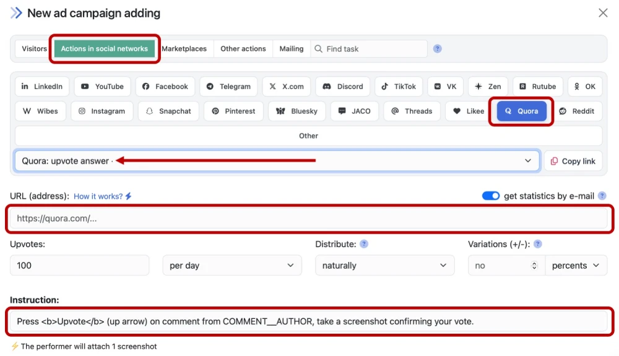Pick the Facebook network button
Screen dimensions: 619x356
tap(165, 87)
